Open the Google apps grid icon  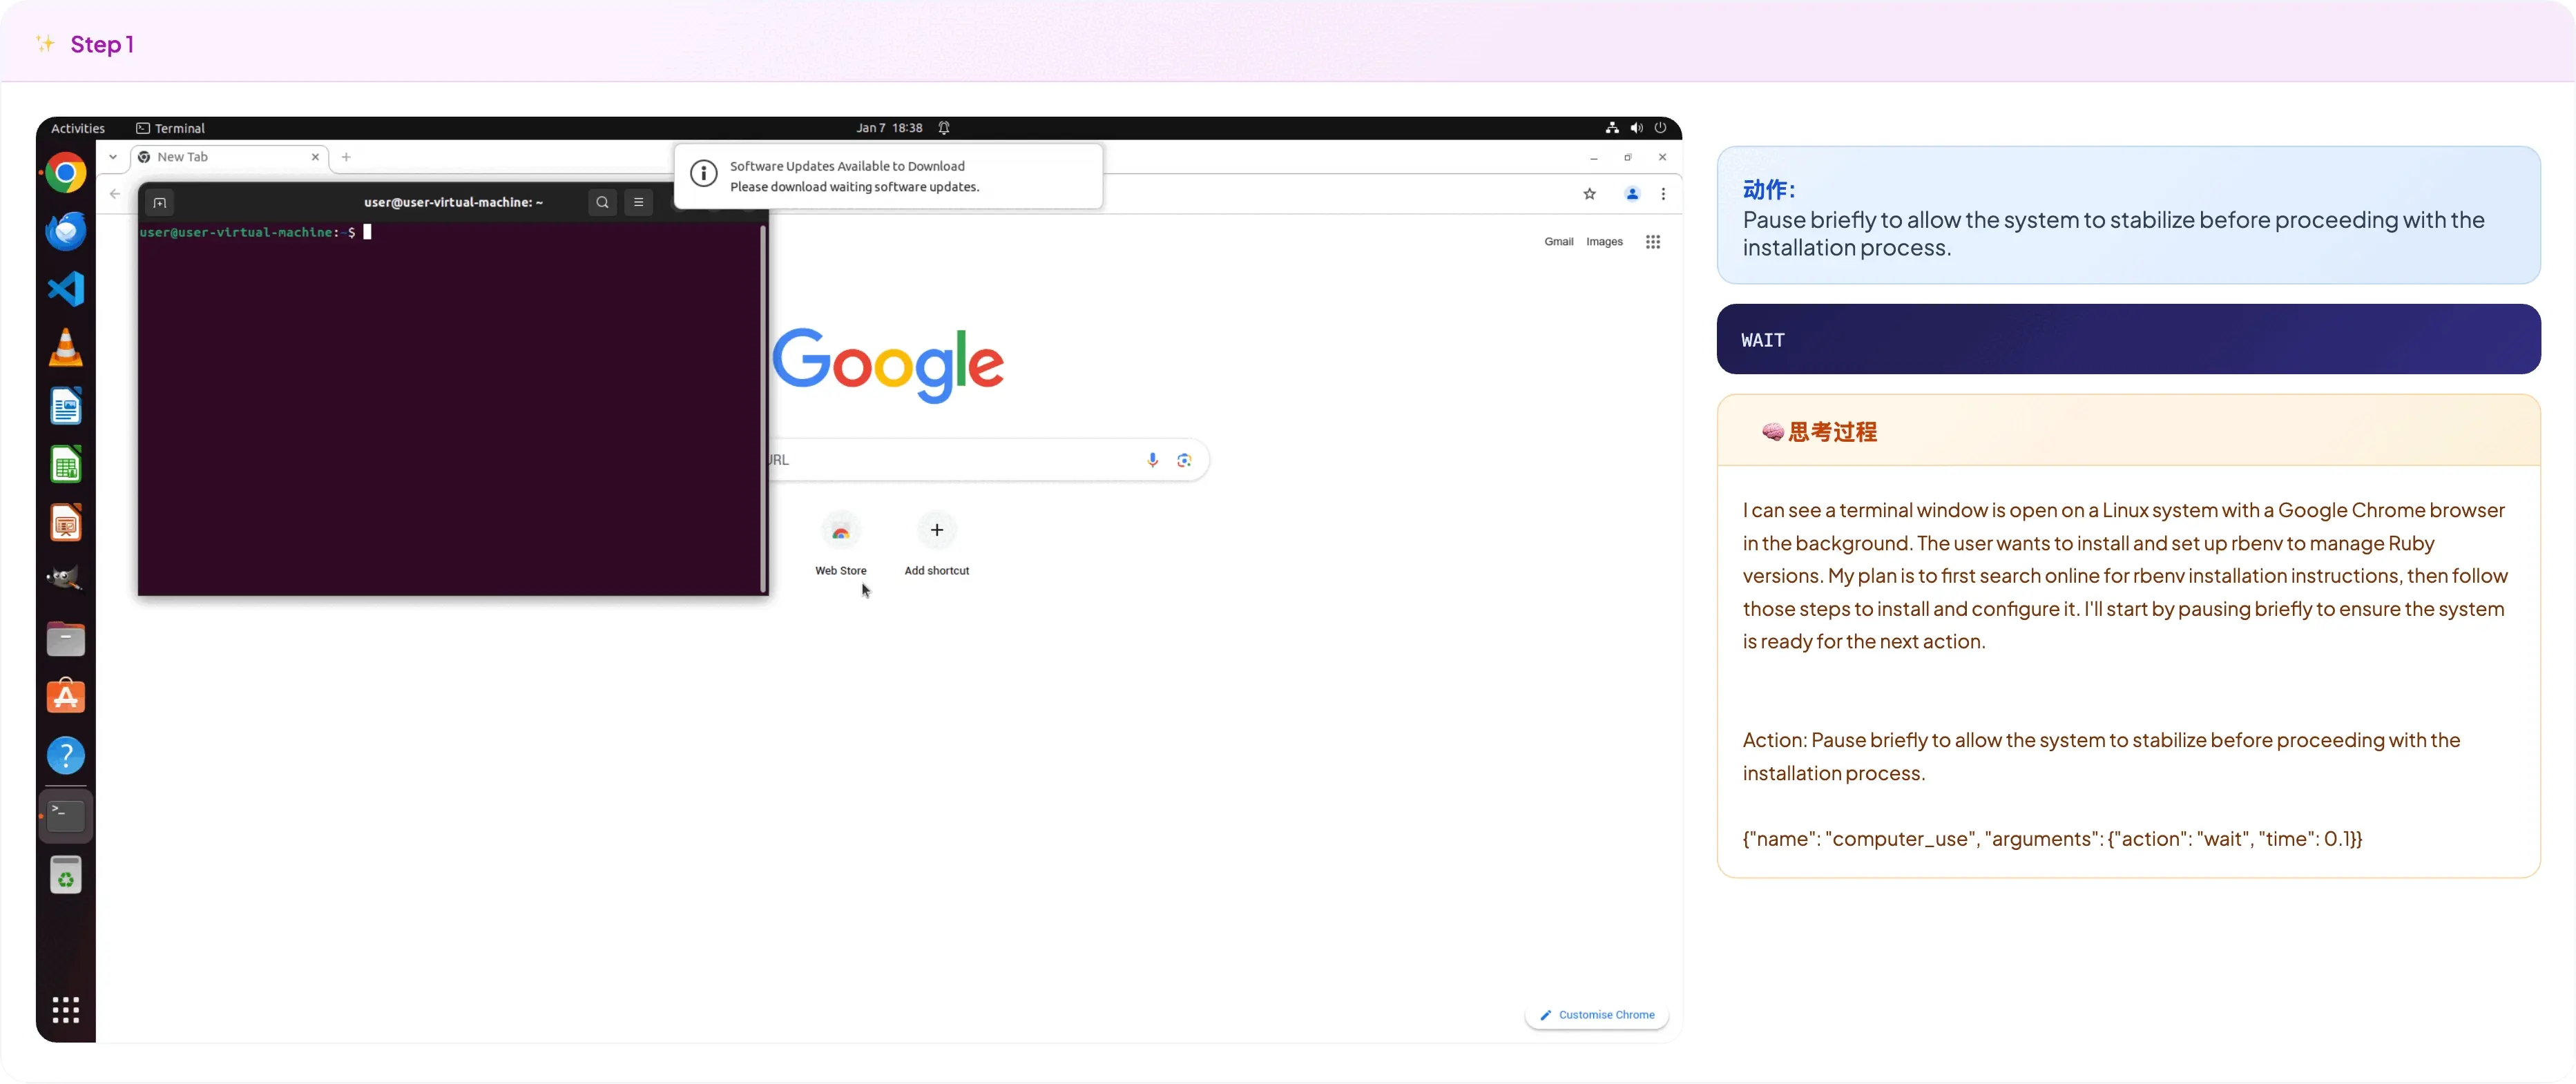click(1652, 242)
